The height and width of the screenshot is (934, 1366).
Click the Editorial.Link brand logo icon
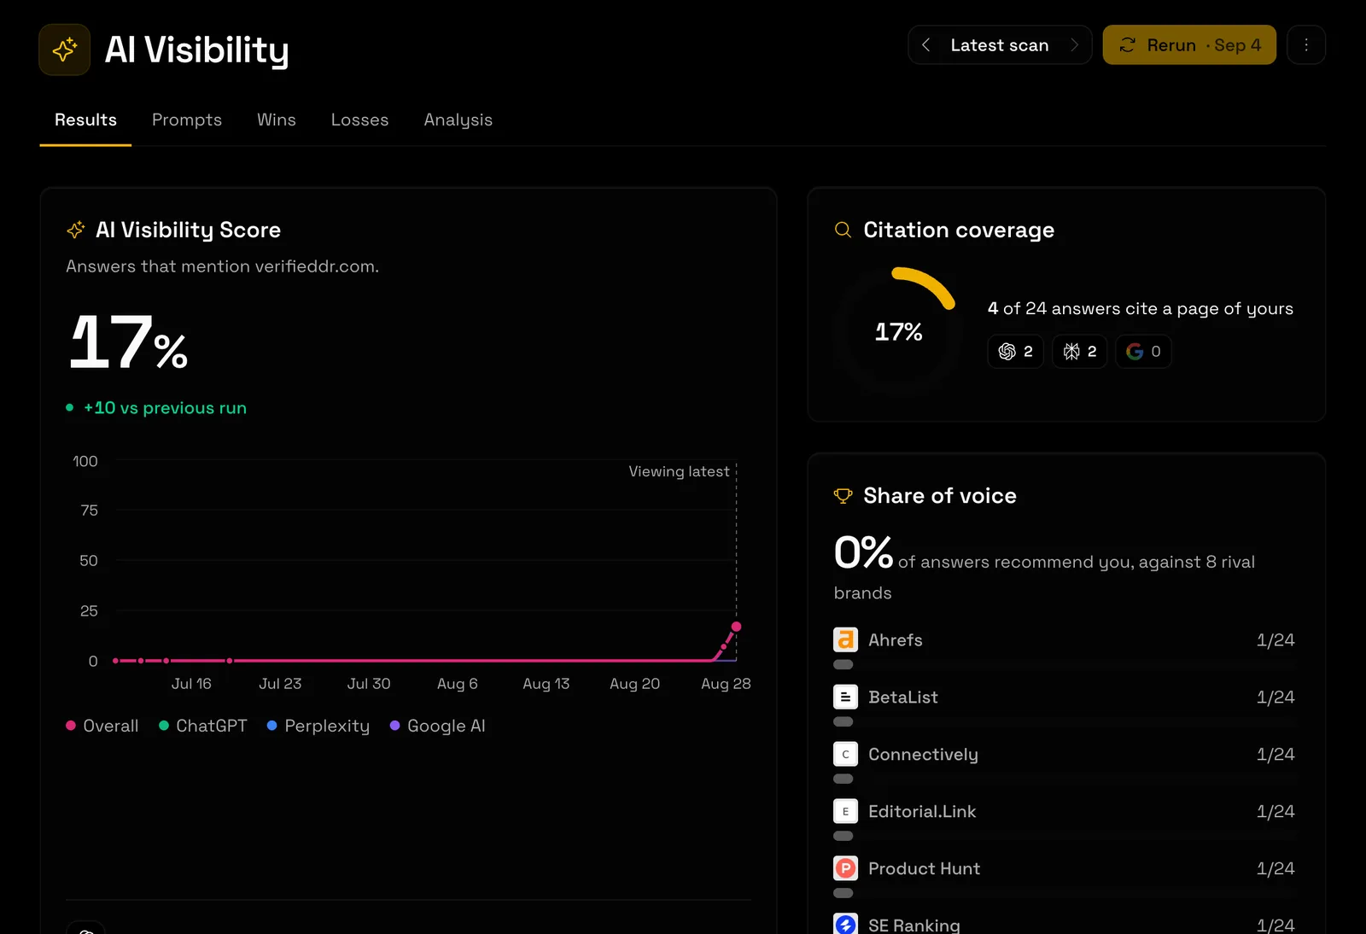[845, 811]
